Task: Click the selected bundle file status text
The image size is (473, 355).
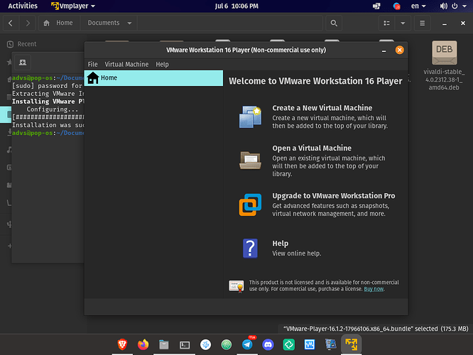Action: point(376,329)
